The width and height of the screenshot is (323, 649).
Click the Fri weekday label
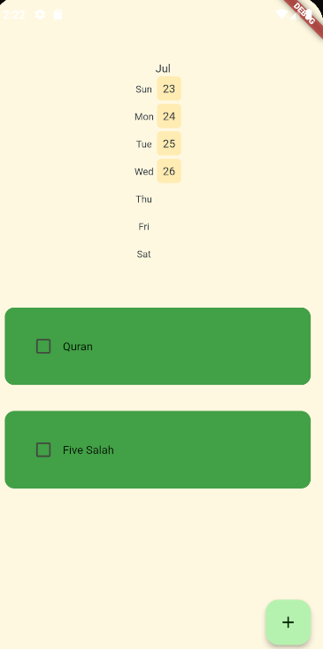[x=143, y=226]
